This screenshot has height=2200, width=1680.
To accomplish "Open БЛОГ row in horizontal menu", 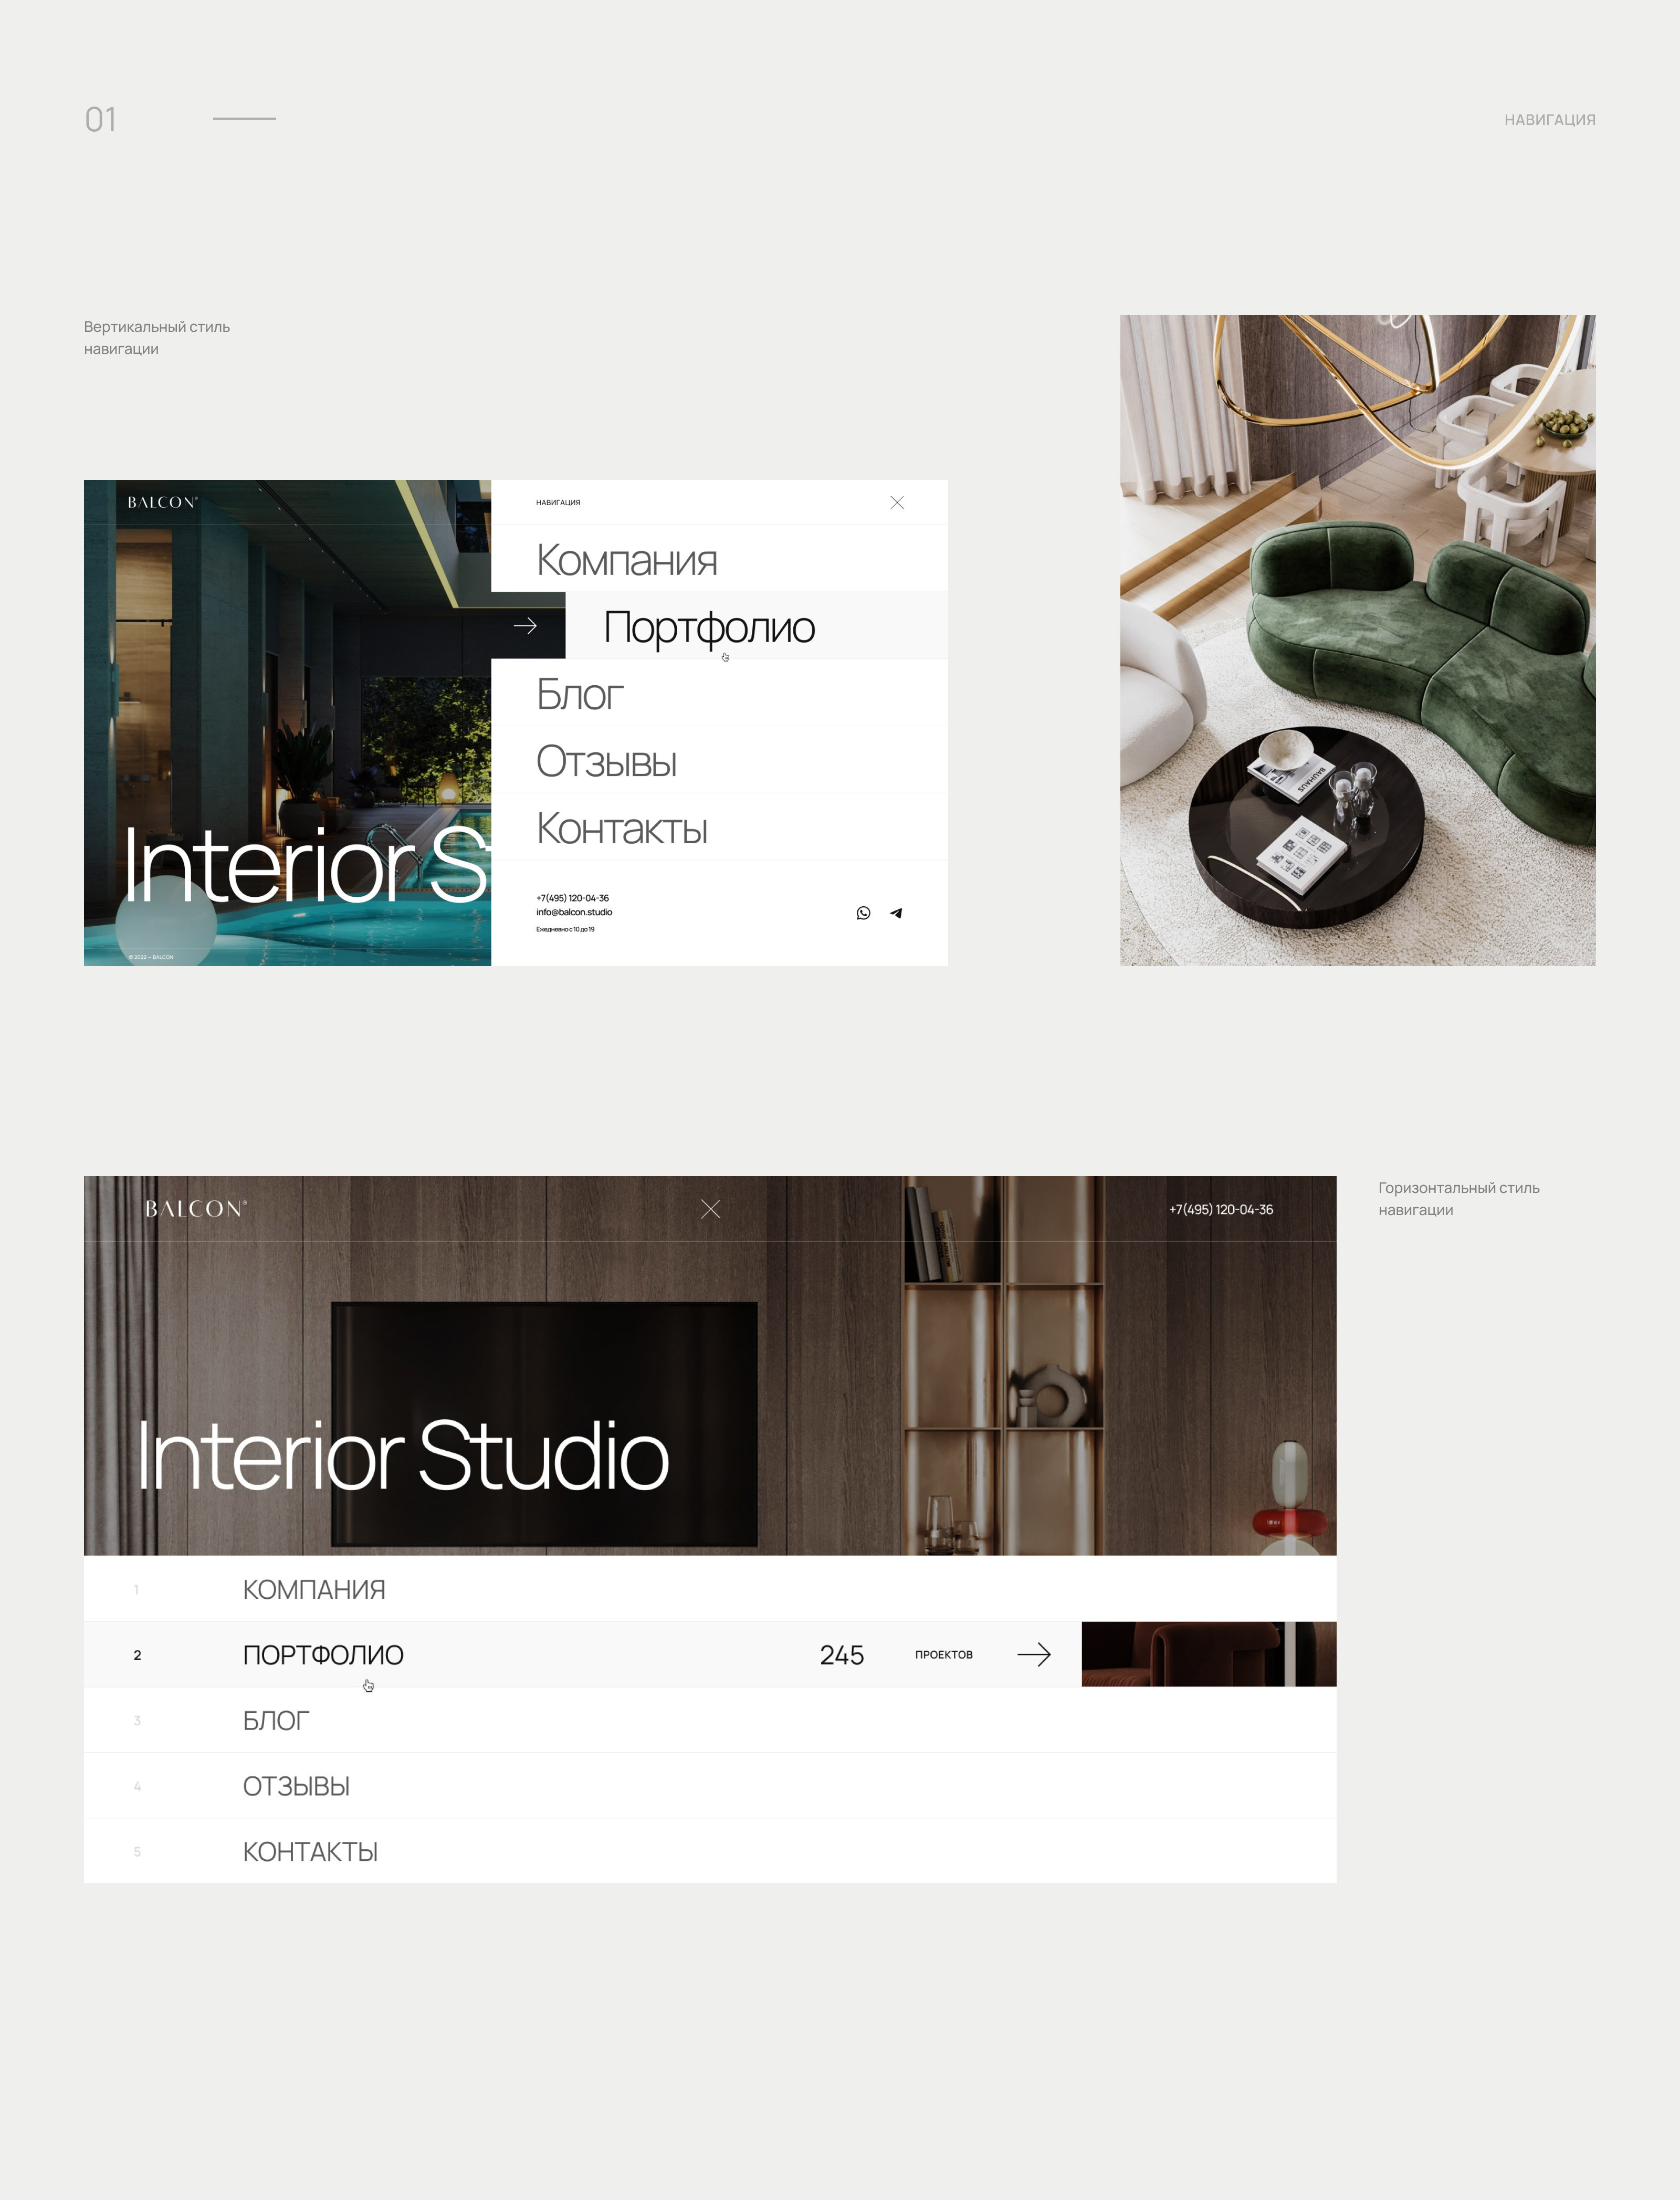I will click(x=276, y=1720).
